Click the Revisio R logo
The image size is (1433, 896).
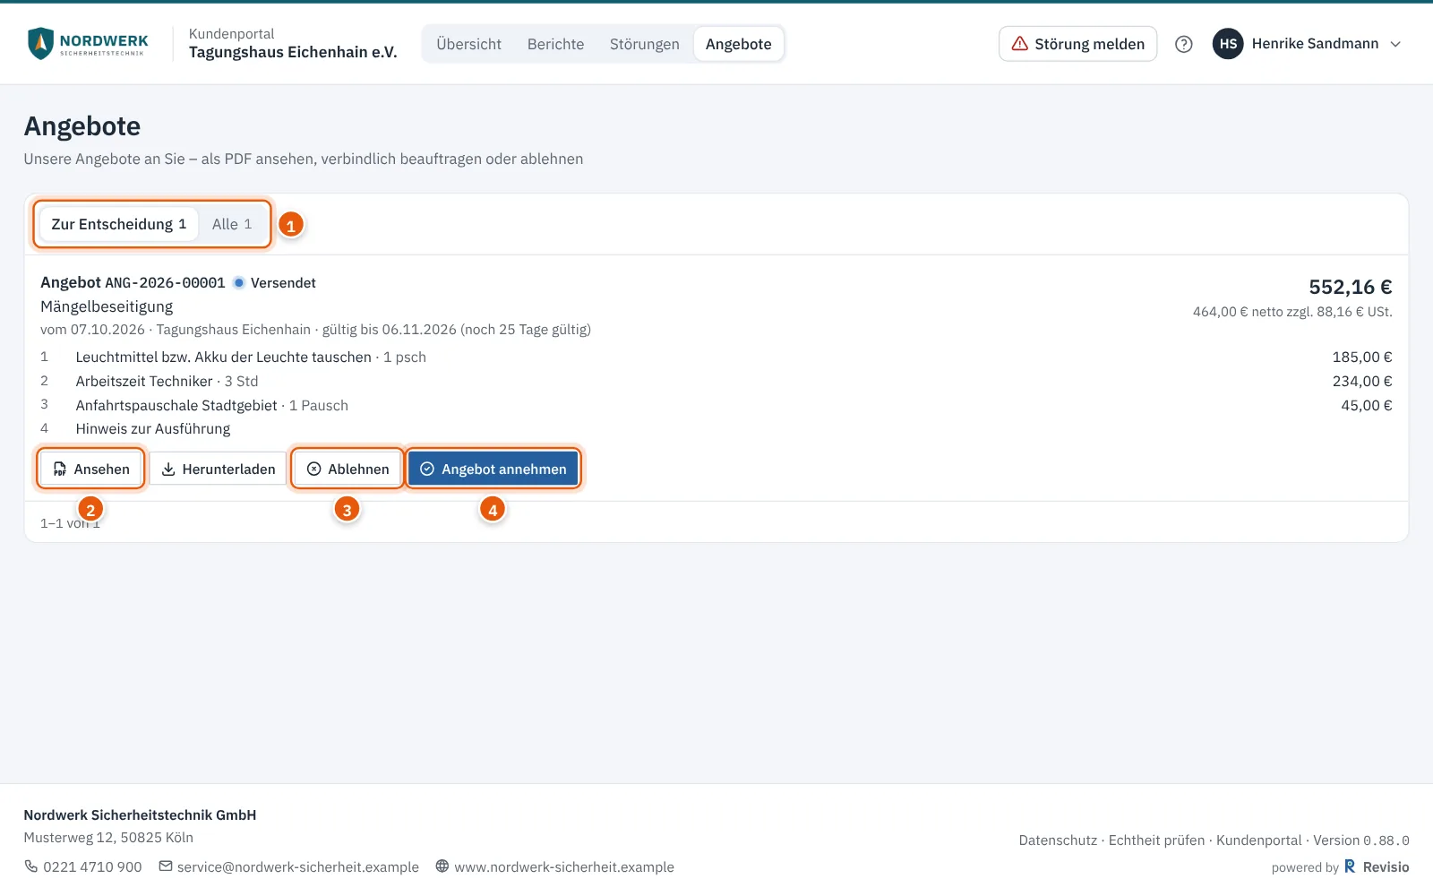coord(1350,866)
